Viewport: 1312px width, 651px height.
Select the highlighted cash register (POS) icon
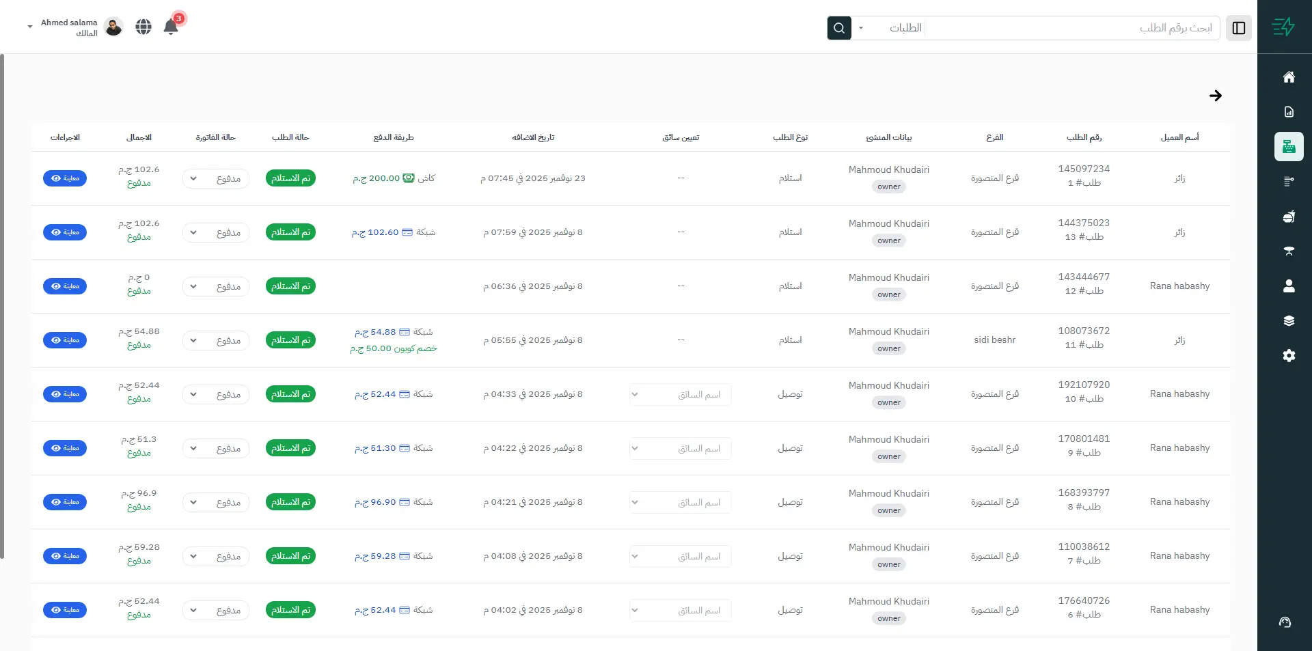click(x=1289, y=146)
